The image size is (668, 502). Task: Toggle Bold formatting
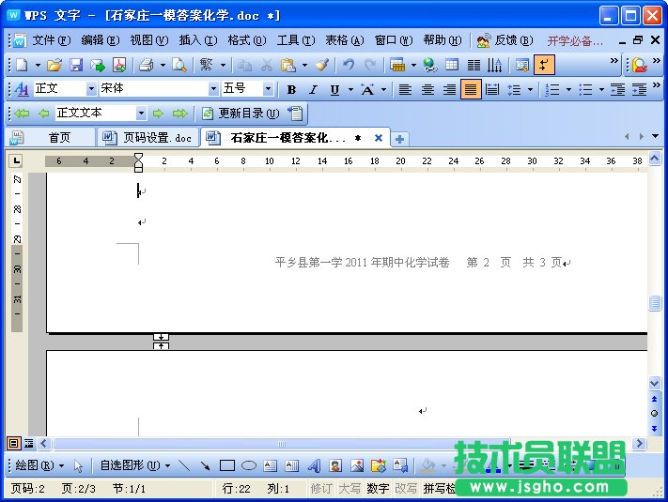(x=291, y=90)
